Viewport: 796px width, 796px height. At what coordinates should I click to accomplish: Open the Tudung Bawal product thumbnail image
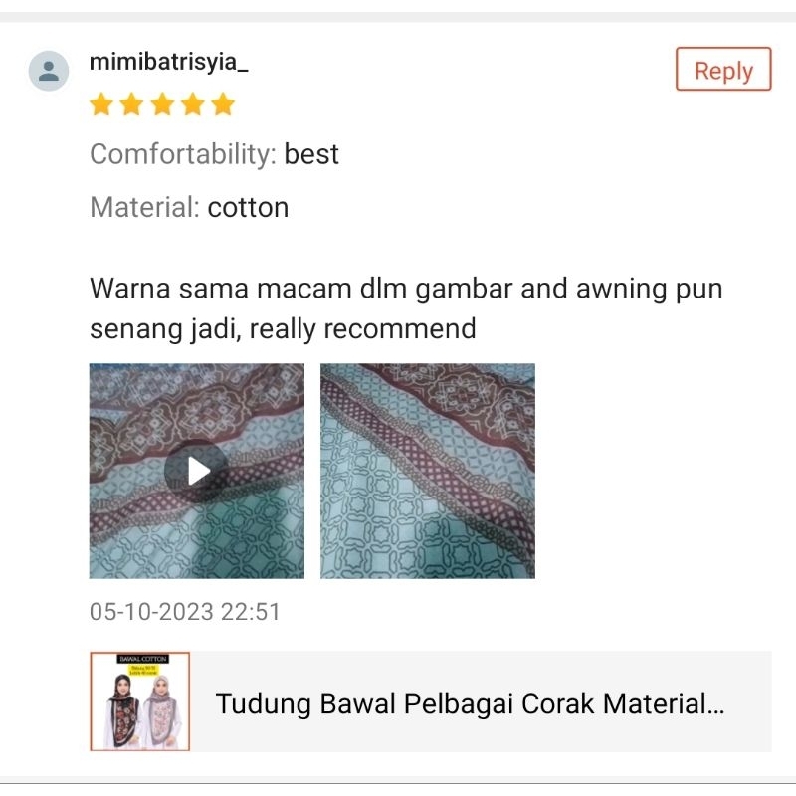(139, 701)
